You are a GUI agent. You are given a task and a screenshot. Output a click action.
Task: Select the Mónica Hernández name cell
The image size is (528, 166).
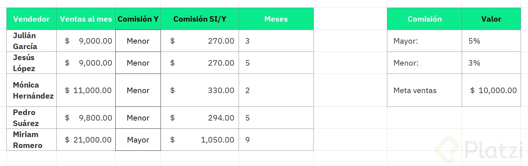coord(31,90)
